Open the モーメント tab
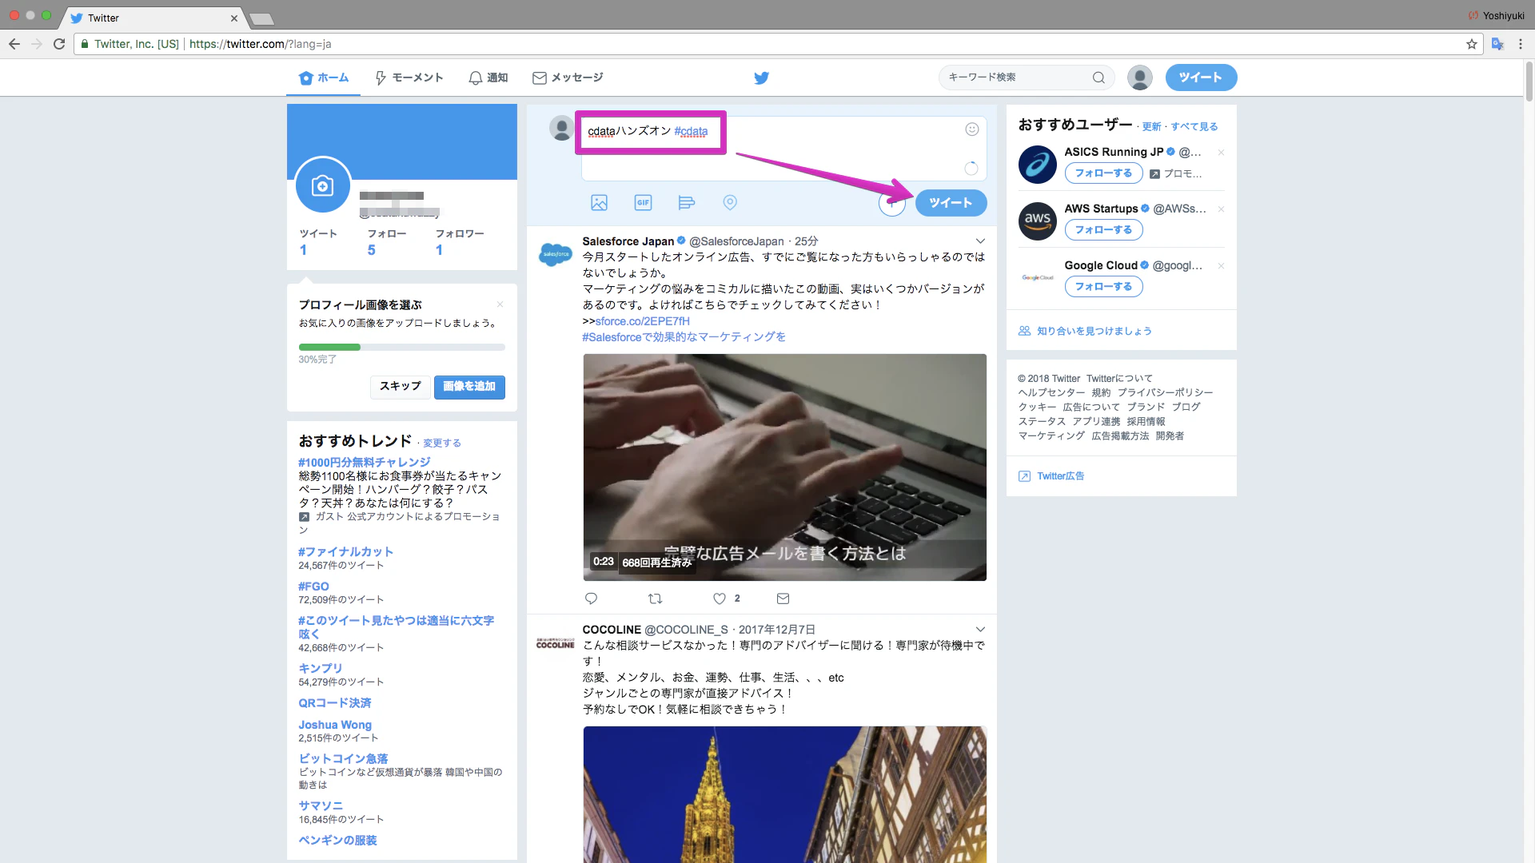Image resolution: width=1535 pixels, height=863 pixels. [x=409, y=78]
